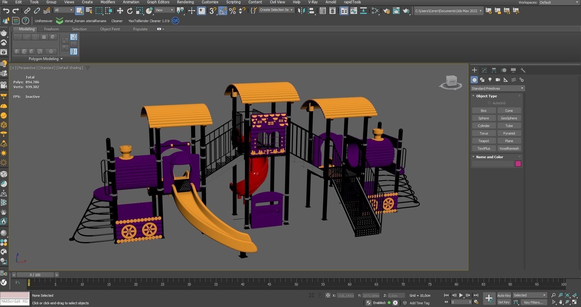This screenshot has width=581, height=307.
Task: Open the Create command panel tab
Action: pyautogui.click(x=475, y=70)
